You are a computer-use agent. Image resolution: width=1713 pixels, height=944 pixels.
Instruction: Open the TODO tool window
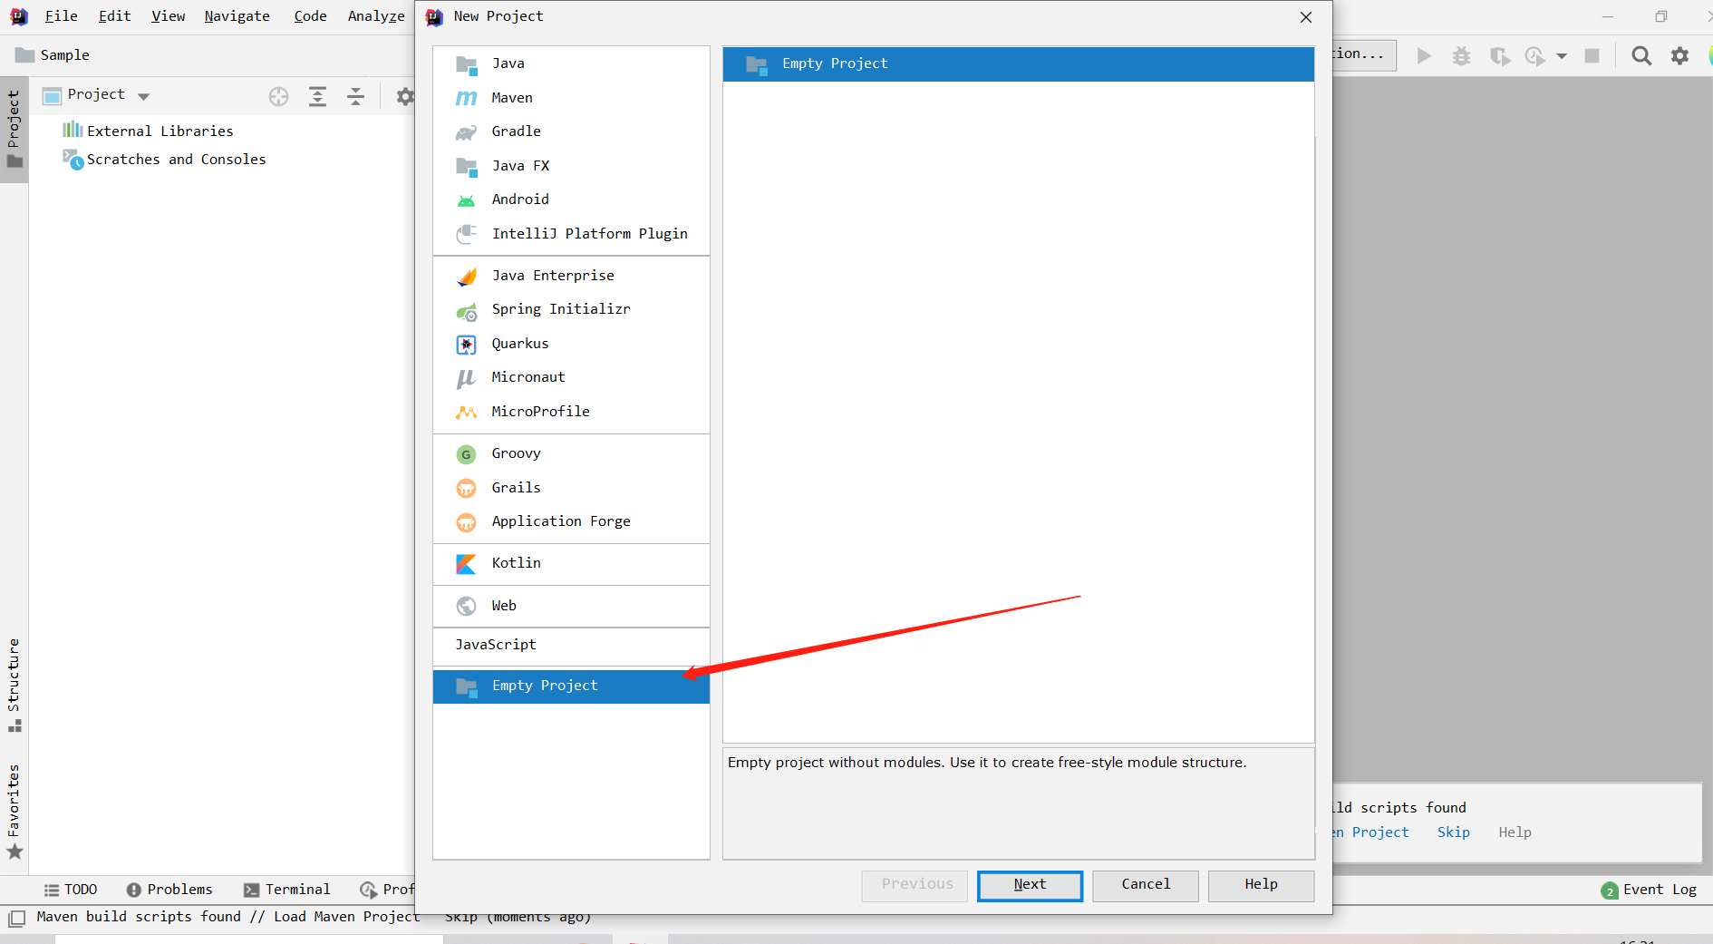(71, 890)
